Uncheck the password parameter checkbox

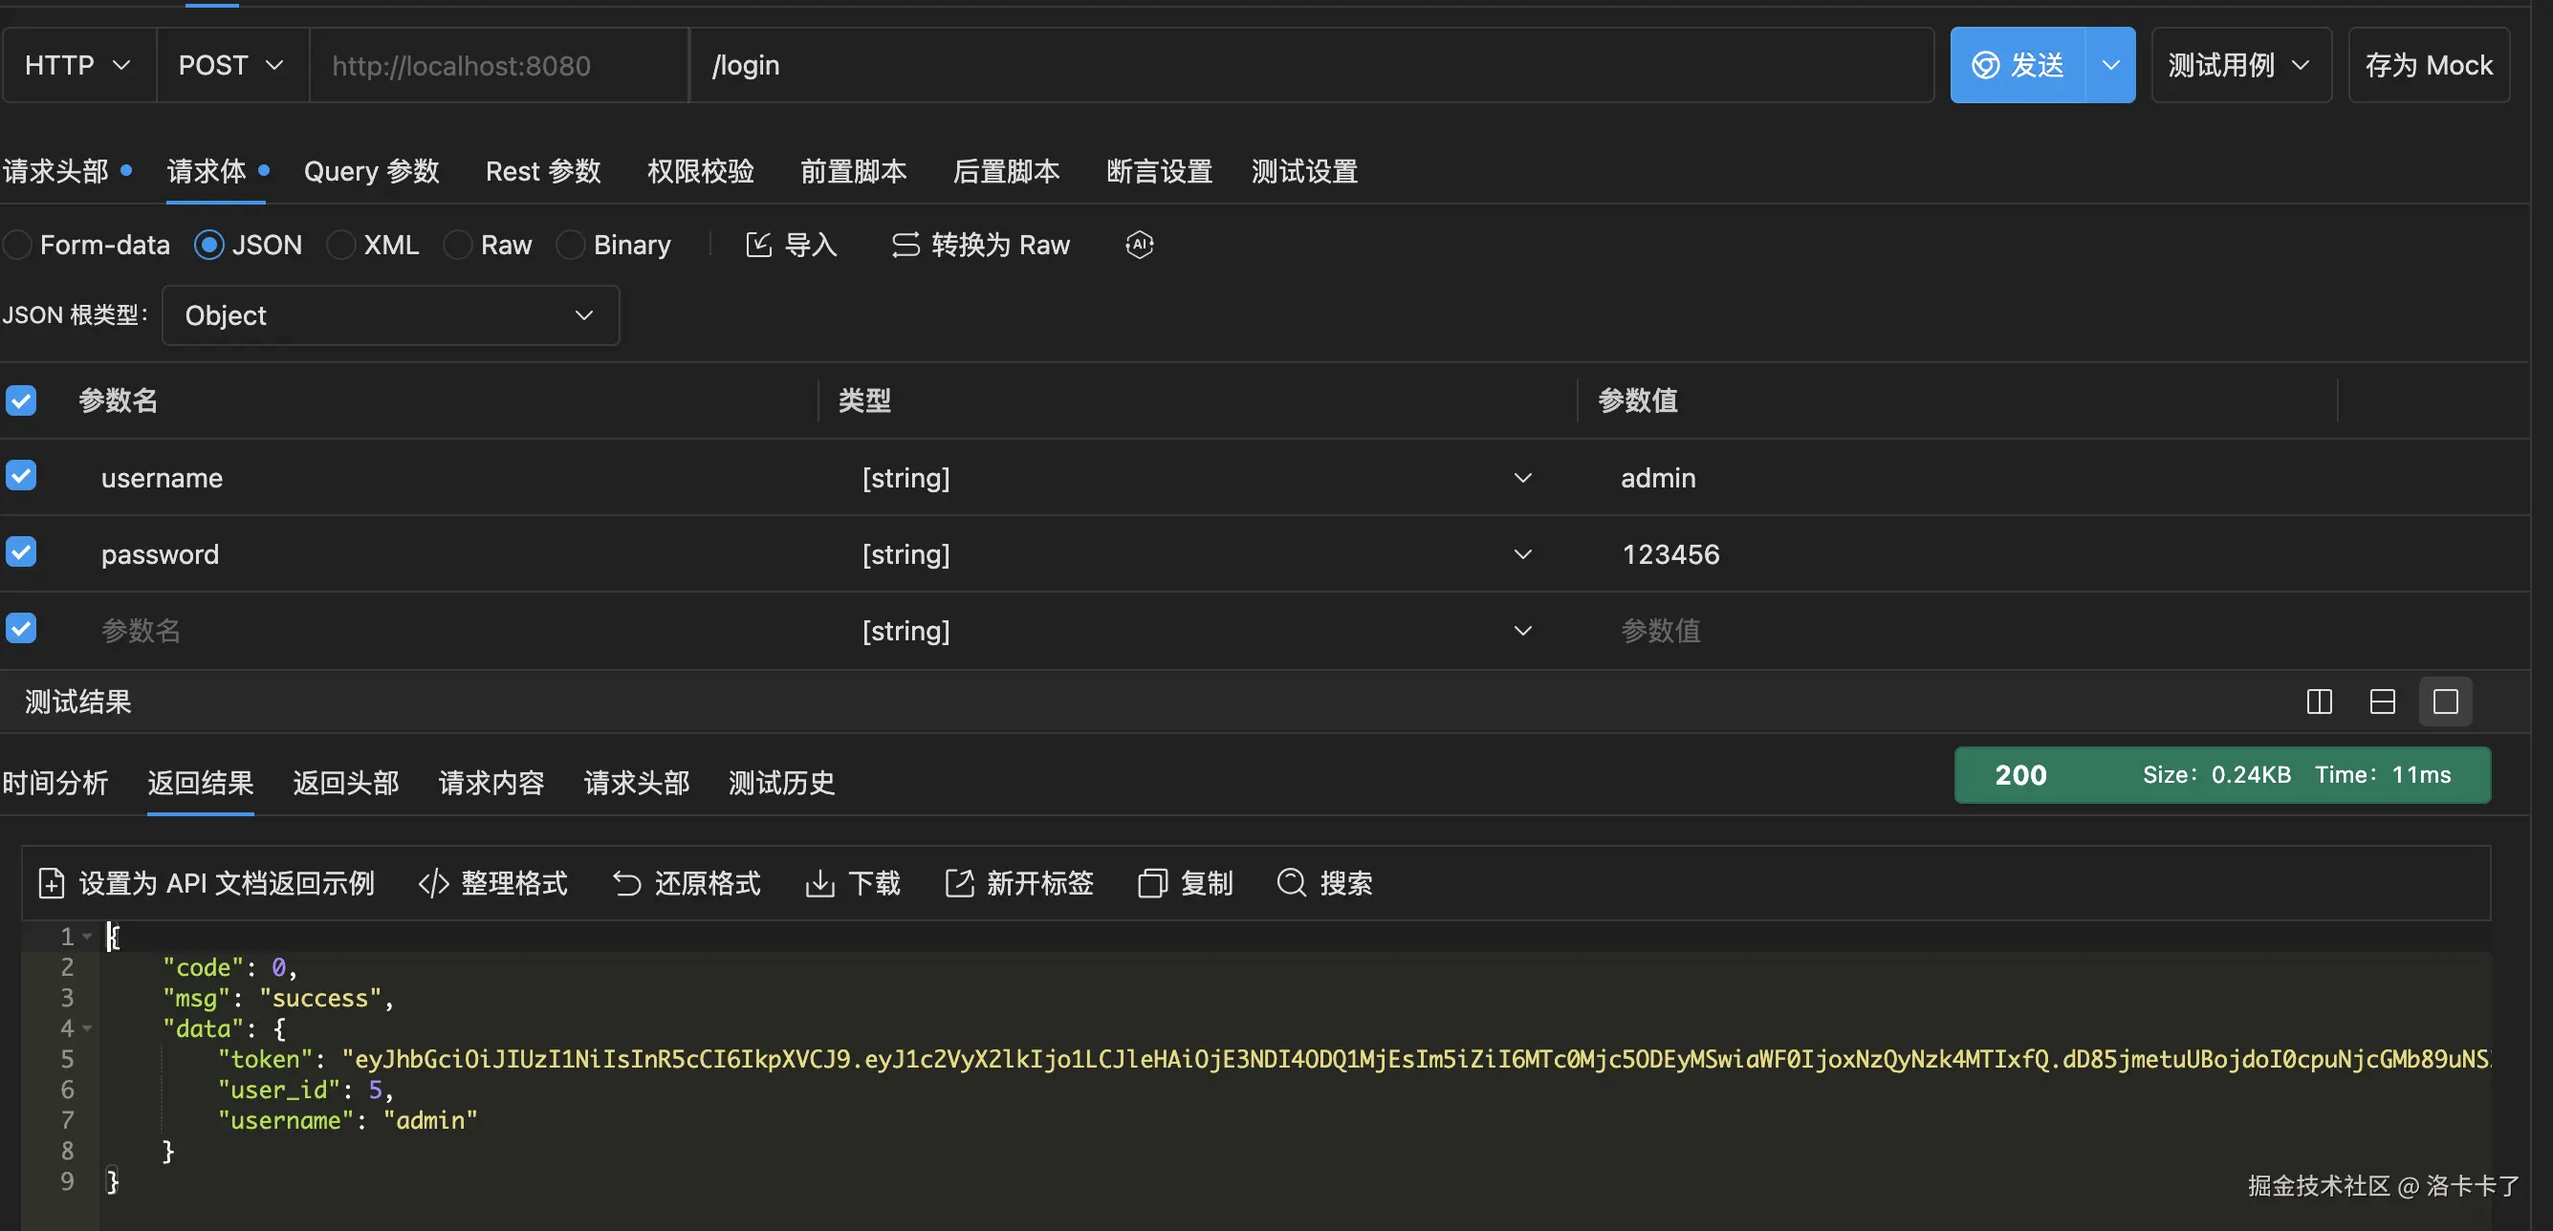tap(21, 552)
